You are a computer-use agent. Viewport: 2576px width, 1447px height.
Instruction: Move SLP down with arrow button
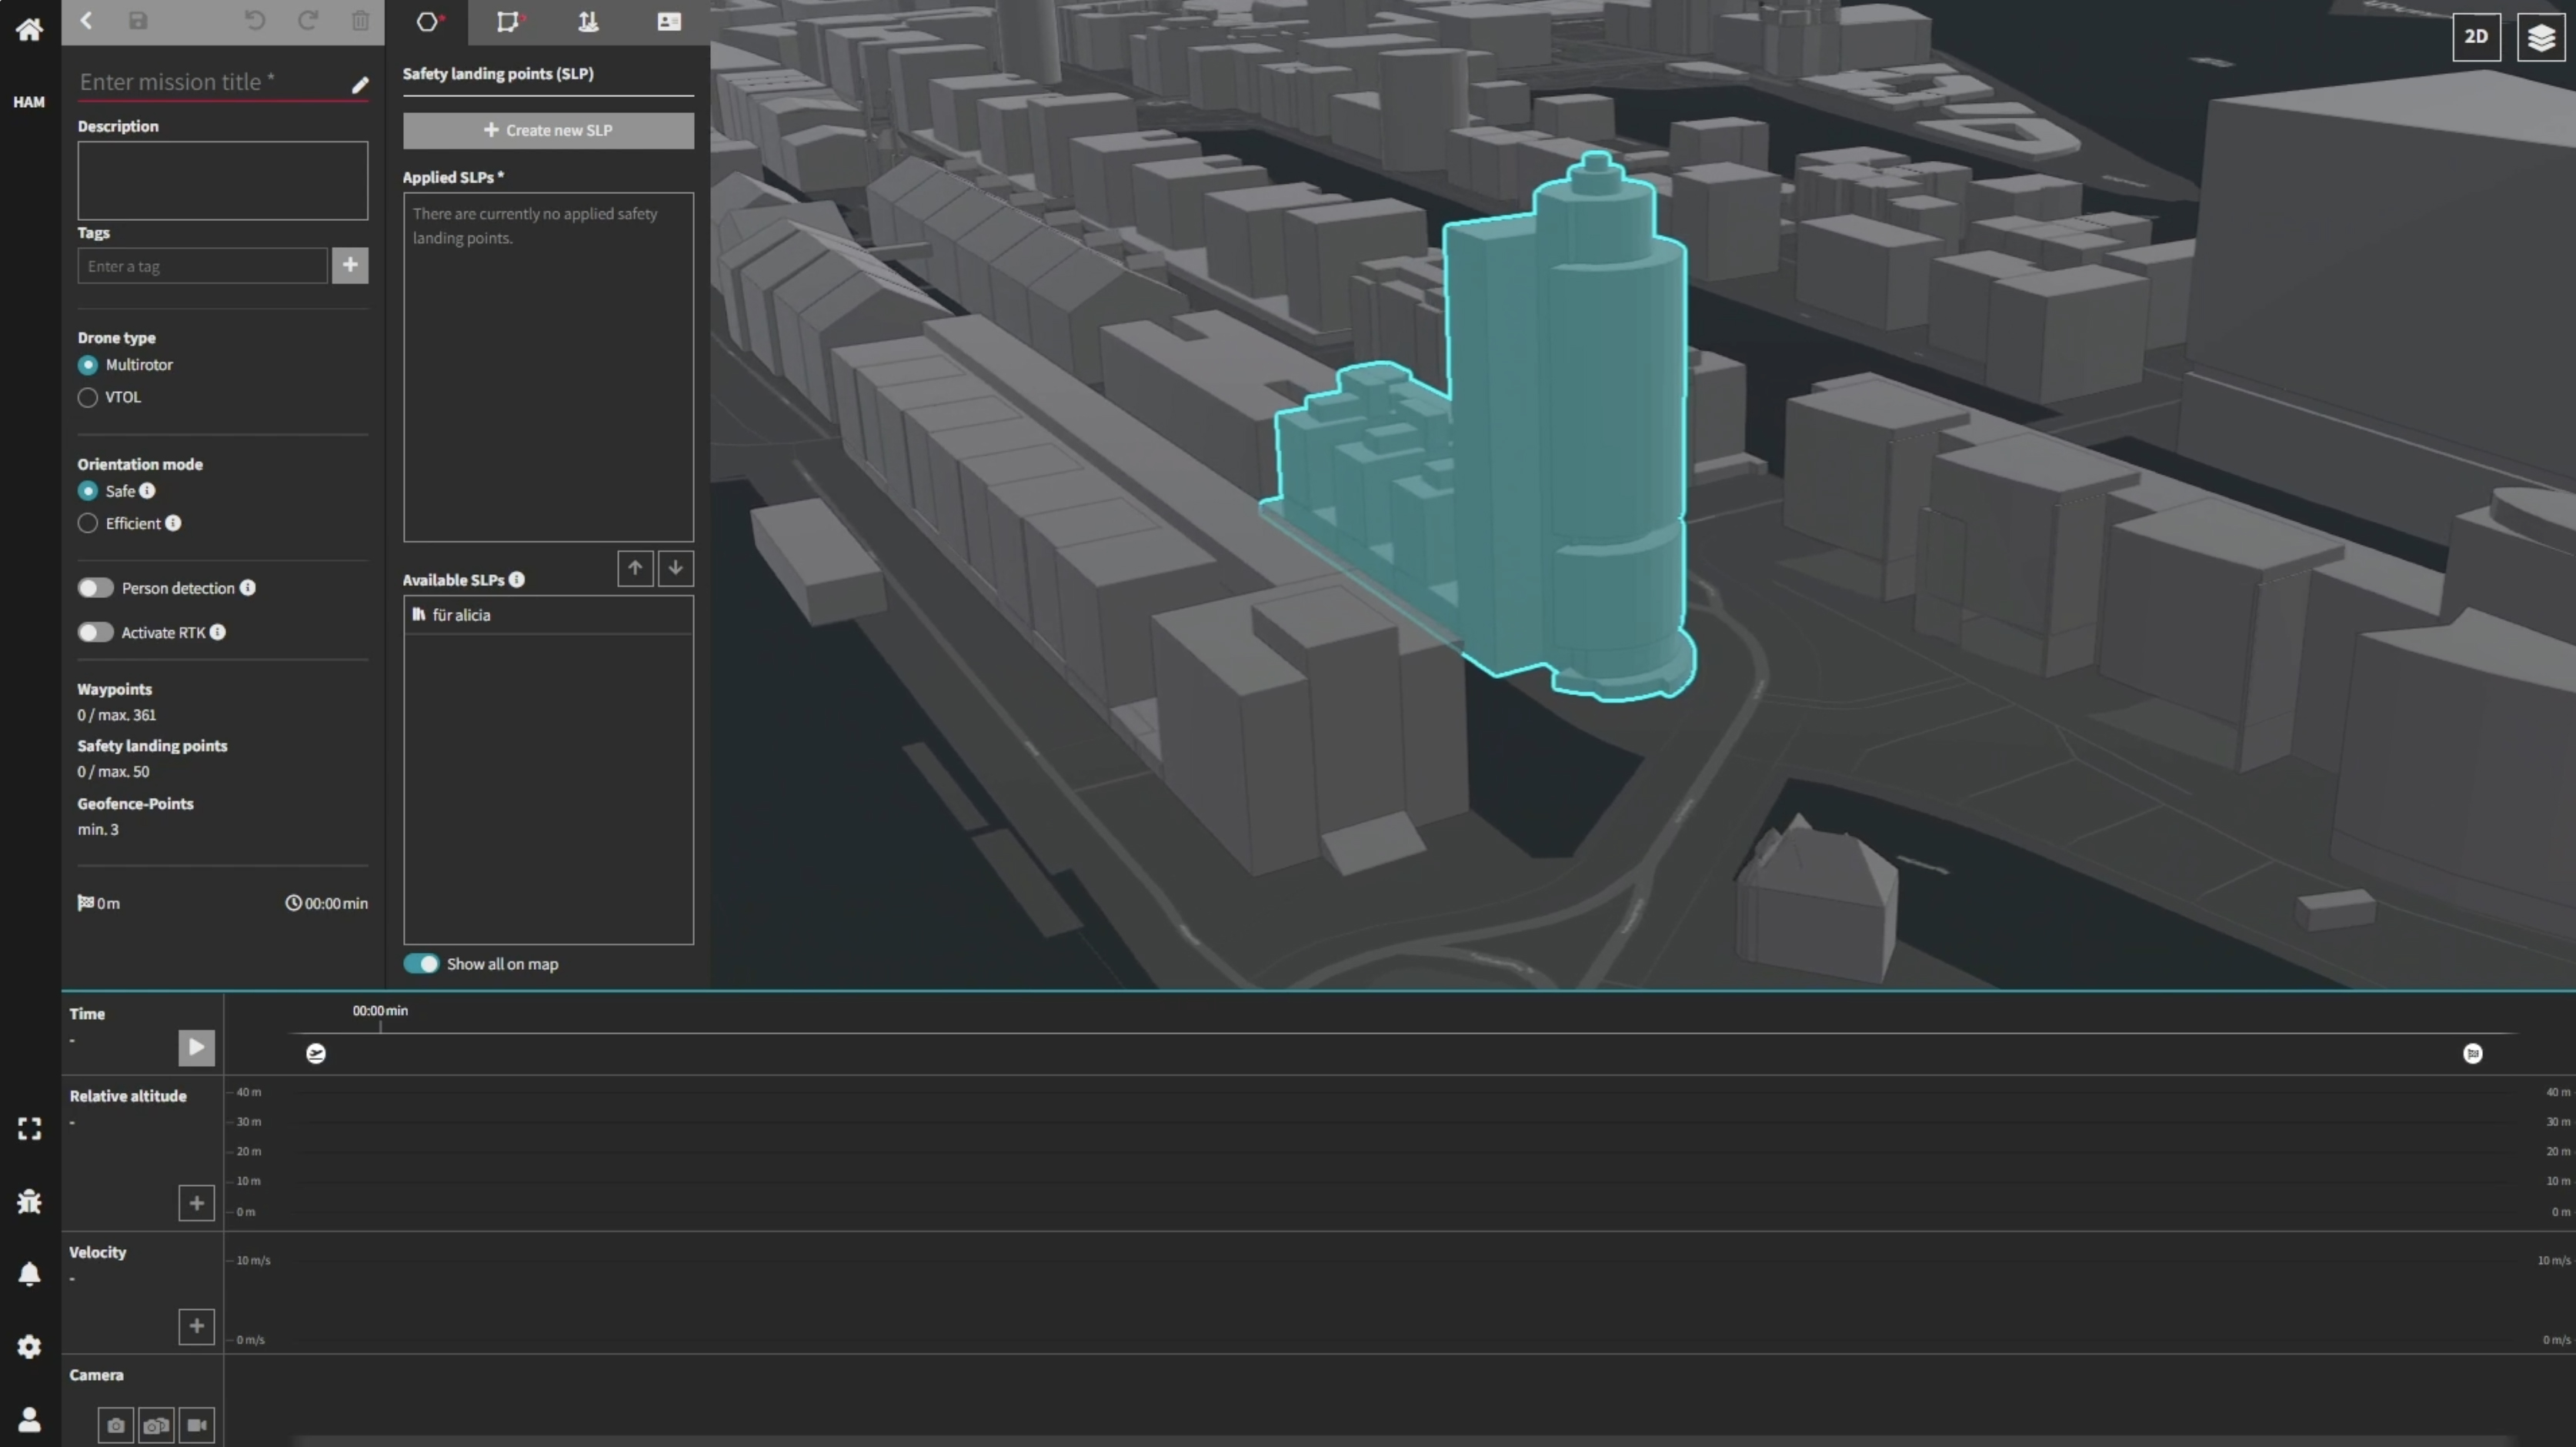(676, 568)
